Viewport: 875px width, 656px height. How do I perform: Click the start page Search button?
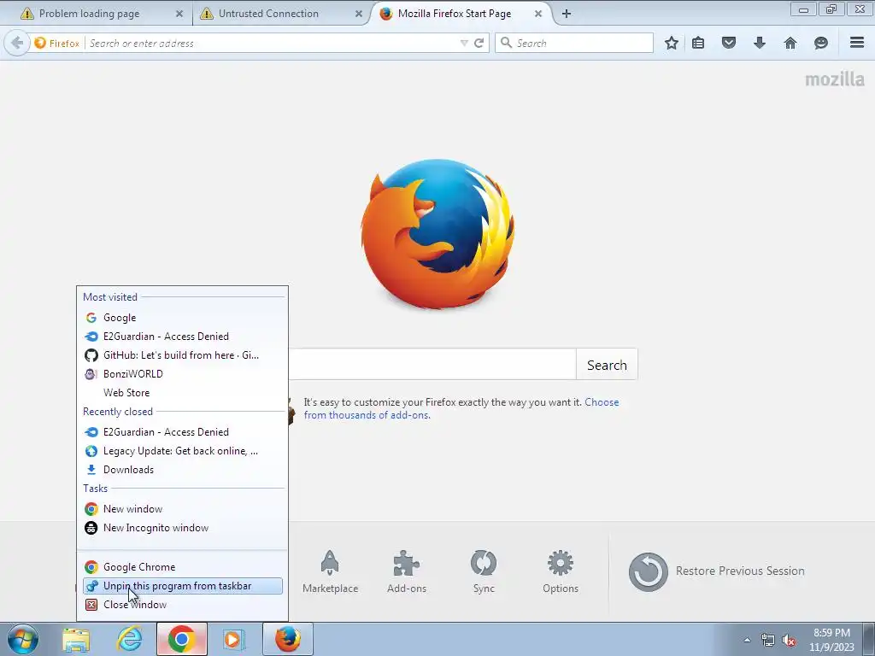coord(607,365)
